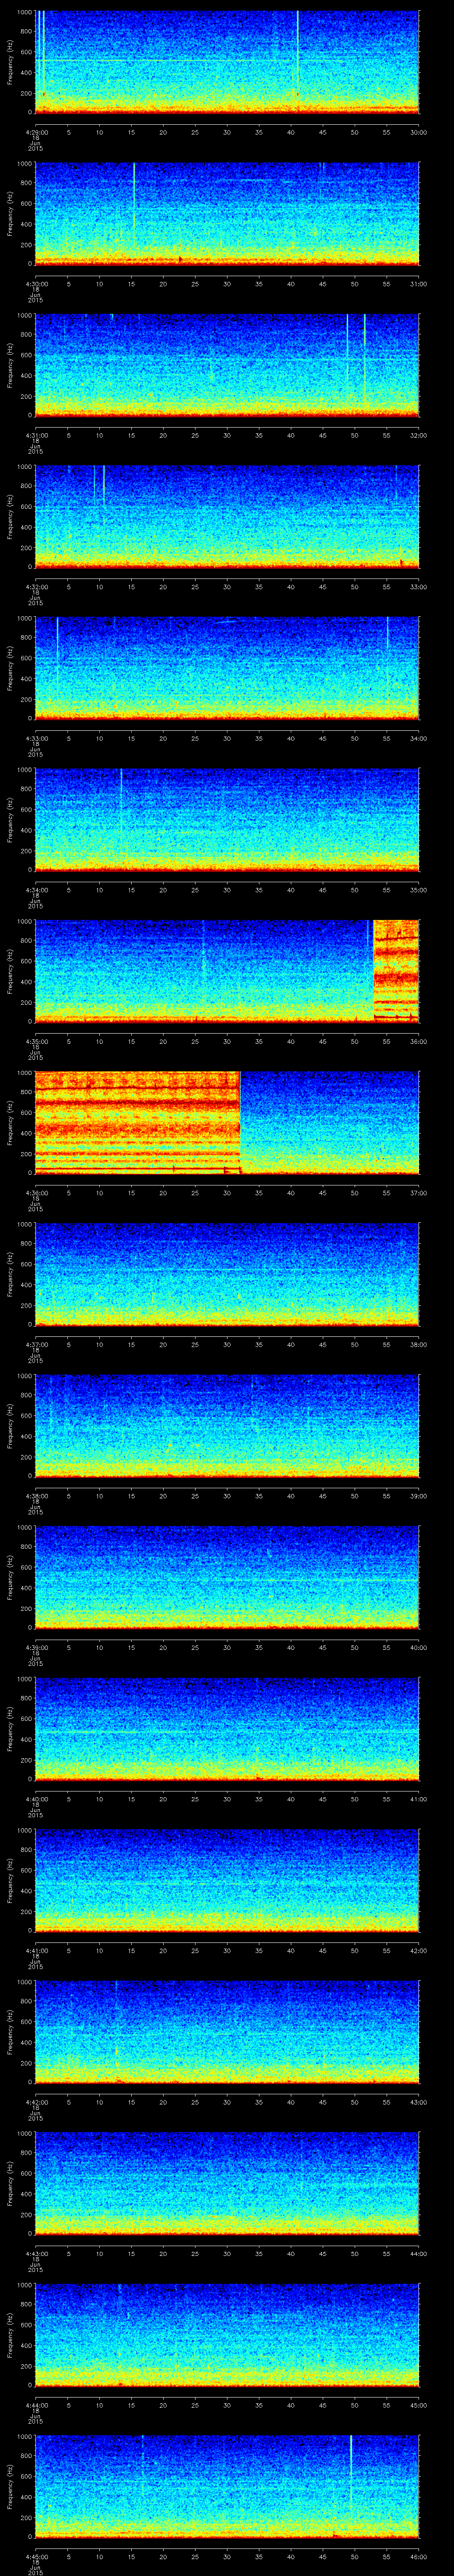Click the 46:00 end time label
The width and height of the screenshot is (454, 2576).
click(x=418, y=2556)
